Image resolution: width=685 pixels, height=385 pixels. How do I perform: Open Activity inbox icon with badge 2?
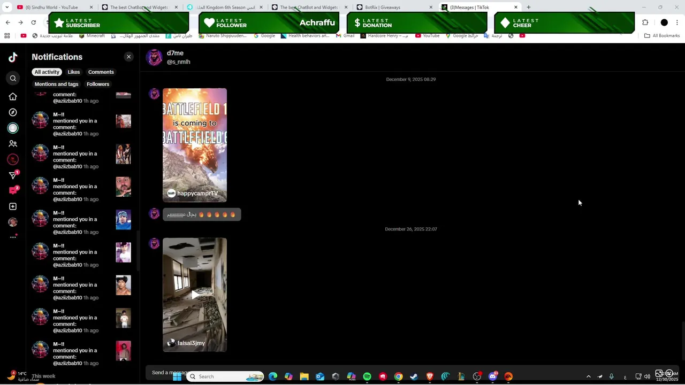[x=13, y=190]
